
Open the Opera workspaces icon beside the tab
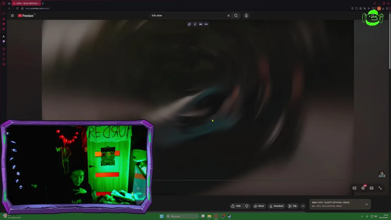coord(9,3)
